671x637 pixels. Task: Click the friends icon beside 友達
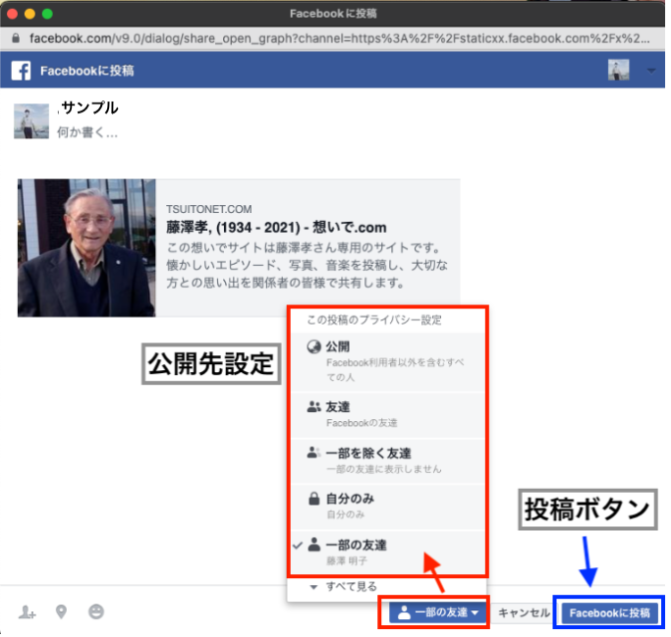313,406
